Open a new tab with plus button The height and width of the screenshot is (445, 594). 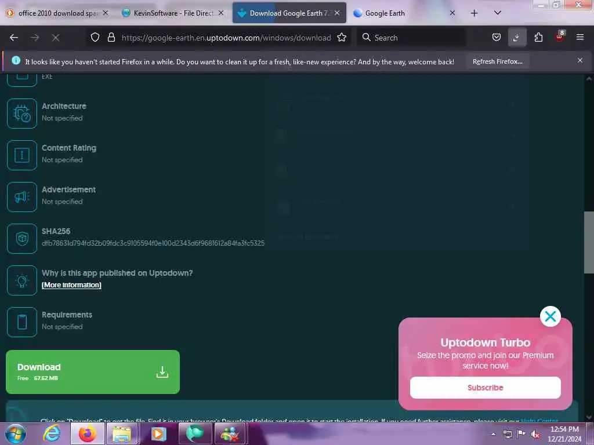[x=474, y=13]
